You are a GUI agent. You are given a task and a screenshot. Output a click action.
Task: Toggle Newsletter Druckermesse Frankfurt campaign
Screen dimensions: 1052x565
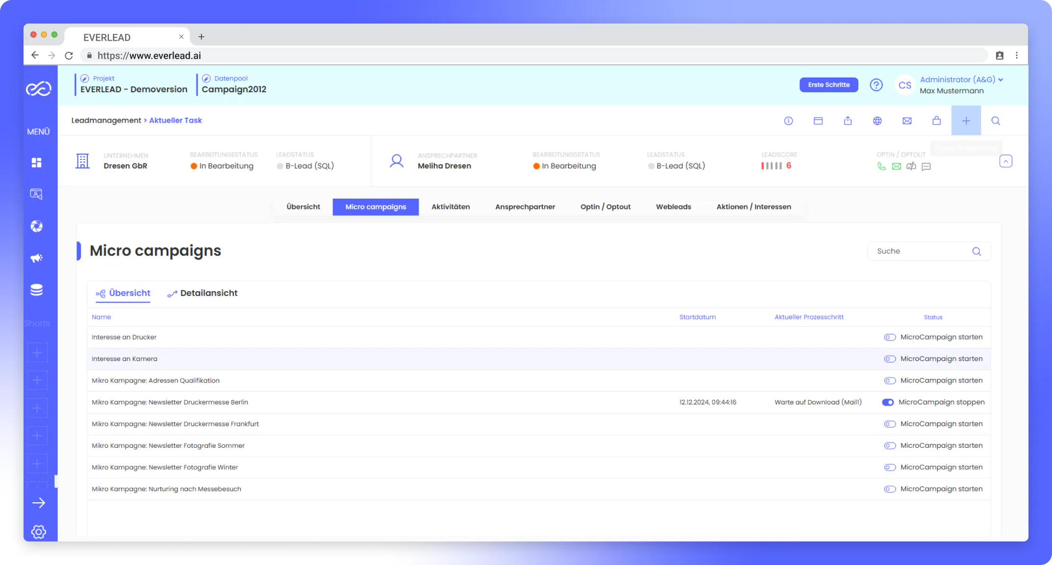(x=890, y=424)
